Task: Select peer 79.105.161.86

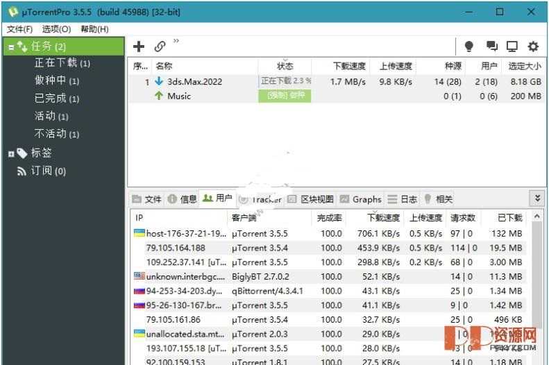Action: [329, 319]
